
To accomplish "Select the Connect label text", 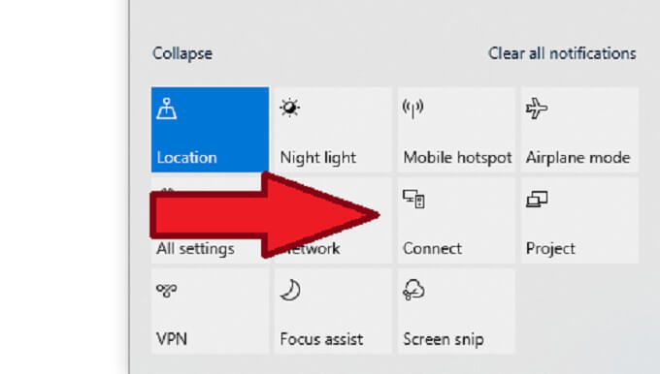I will [x=432, y=249].
